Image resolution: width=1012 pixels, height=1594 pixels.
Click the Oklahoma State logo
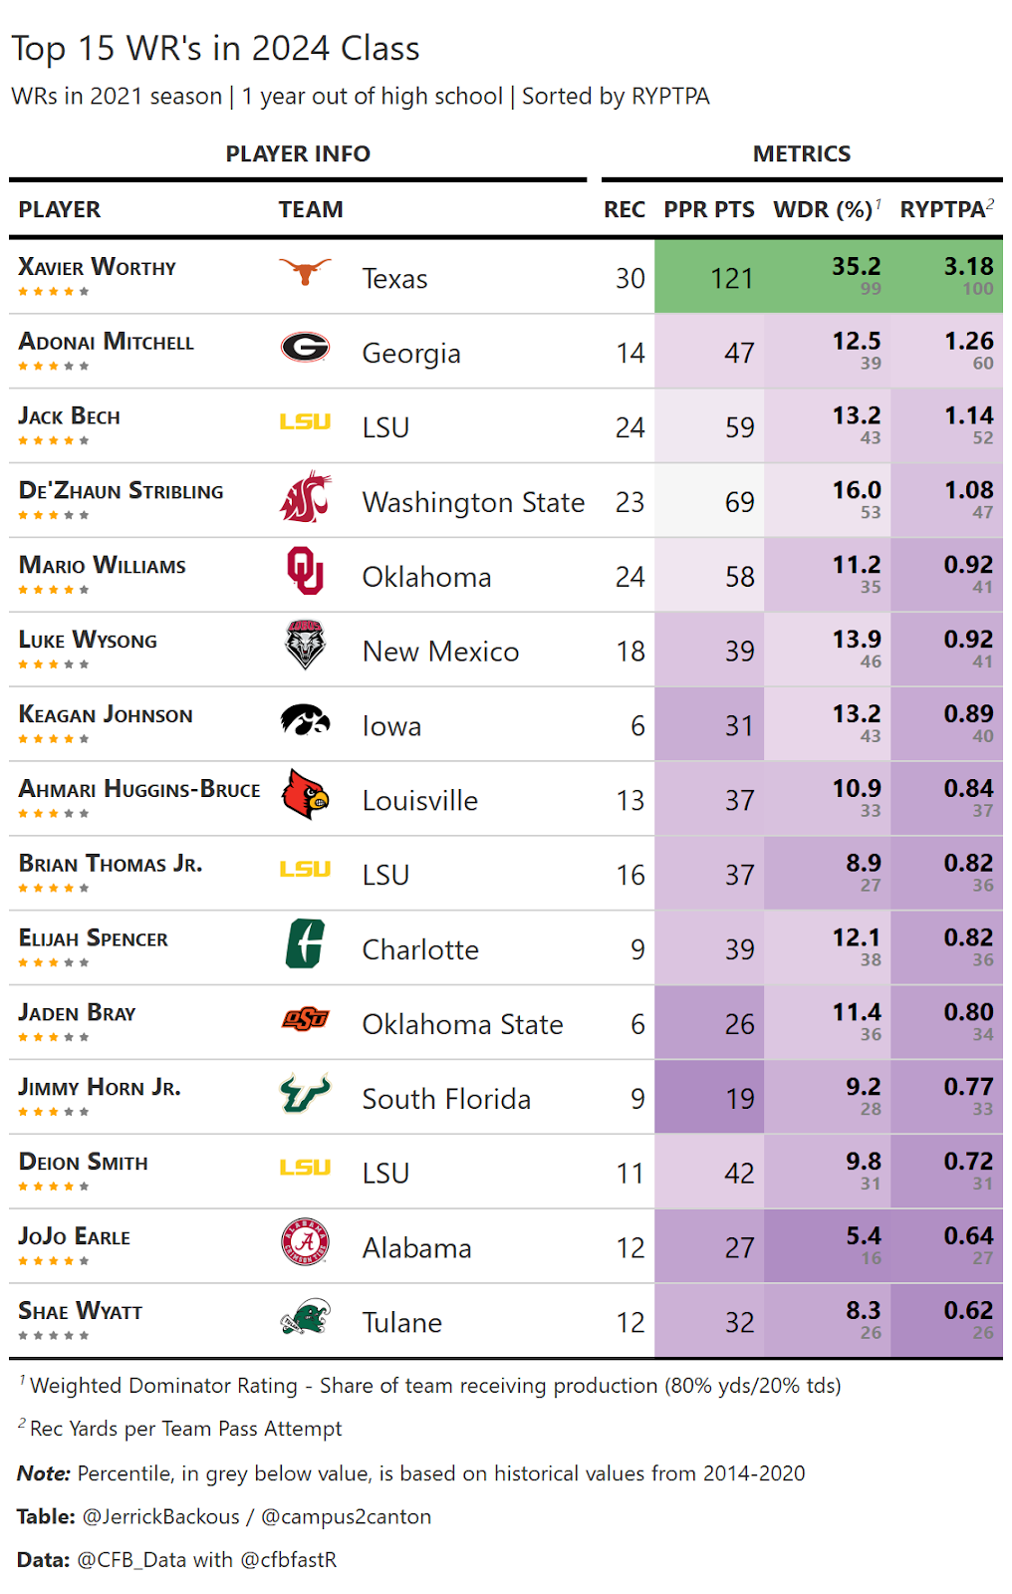click(x=305, y=1019)
